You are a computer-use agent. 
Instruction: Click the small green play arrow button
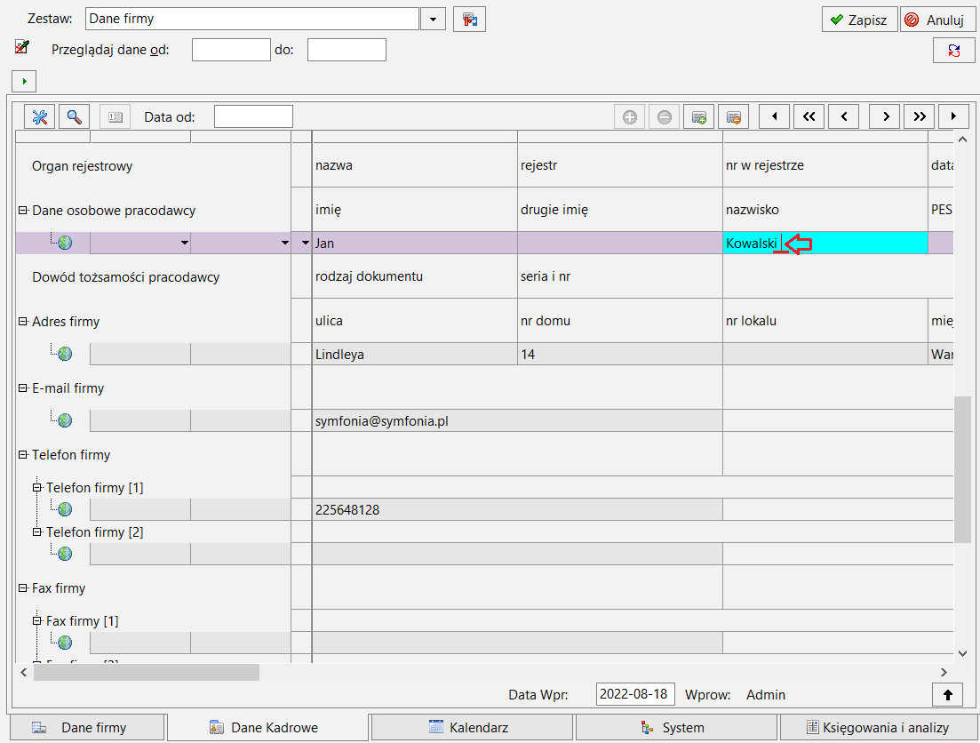(24, 81)
